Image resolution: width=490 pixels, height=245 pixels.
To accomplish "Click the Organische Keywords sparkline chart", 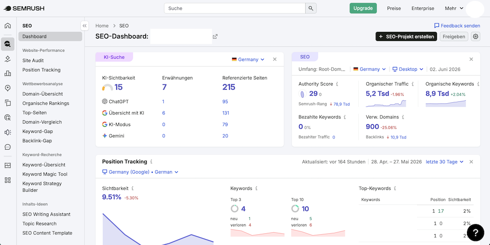I will [445, 104].
